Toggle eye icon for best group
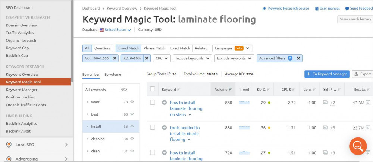 pyautogui.click(x=132, y=114)
